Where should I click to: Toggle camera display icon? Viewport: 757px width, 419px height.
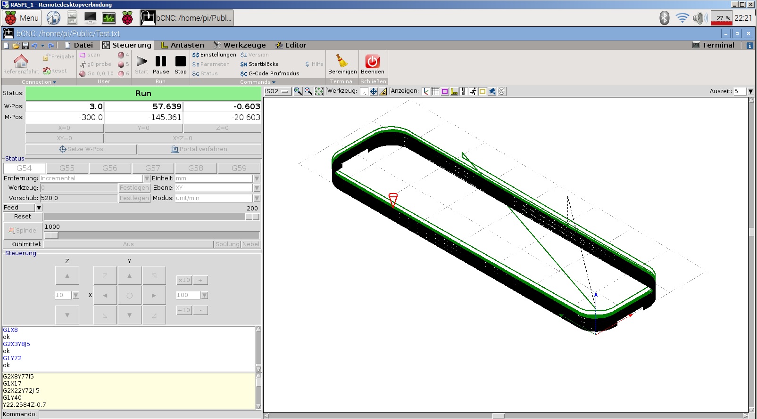(492, 91)
